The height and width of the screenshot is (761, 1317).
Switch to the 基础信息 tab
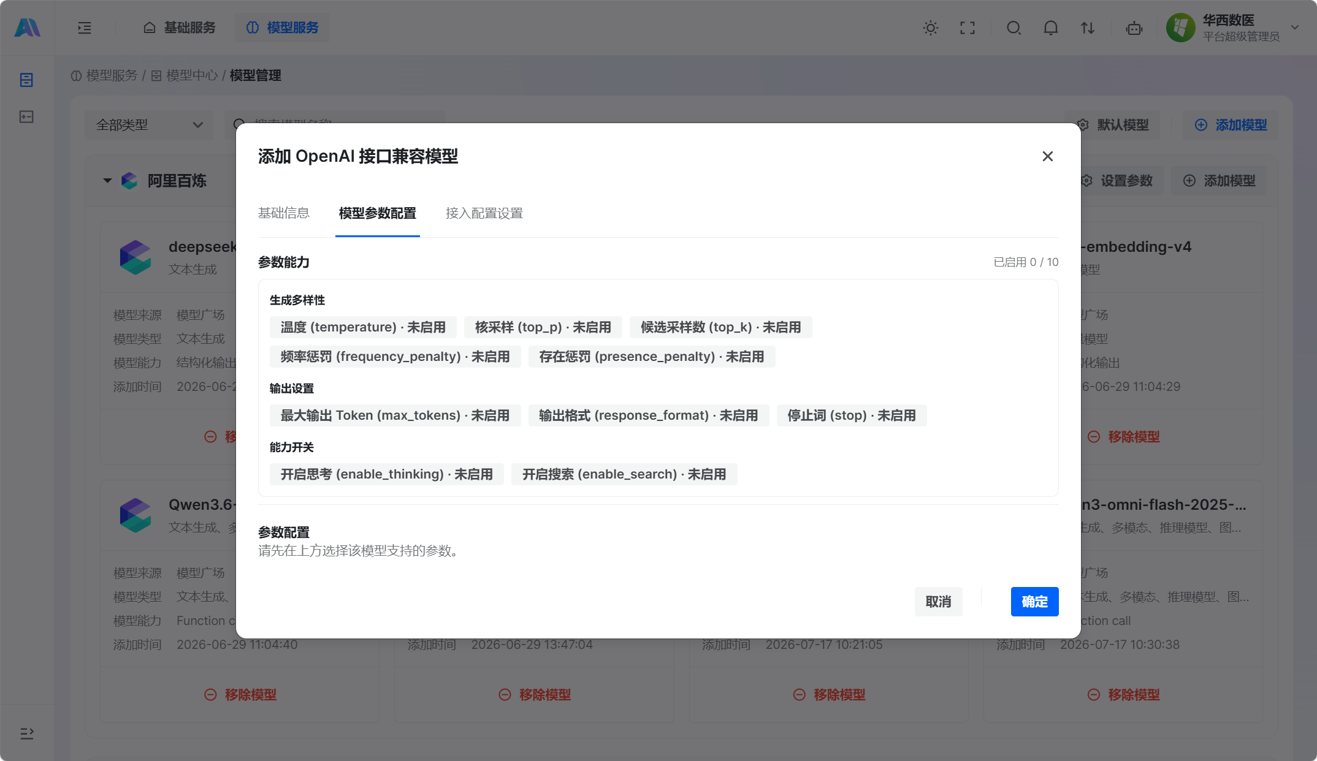(284, 213)
